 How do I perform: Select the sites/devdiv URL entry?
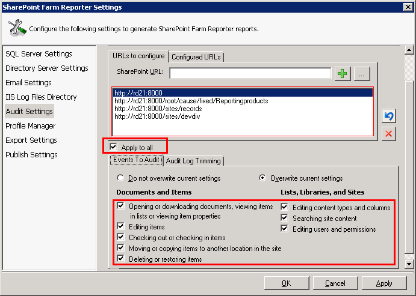point(243,116)
